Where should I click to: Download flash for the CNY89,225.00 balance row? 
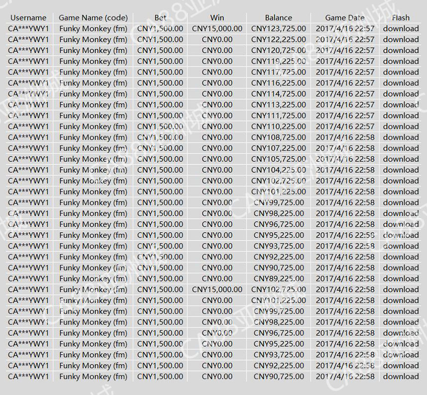[401, 278]
